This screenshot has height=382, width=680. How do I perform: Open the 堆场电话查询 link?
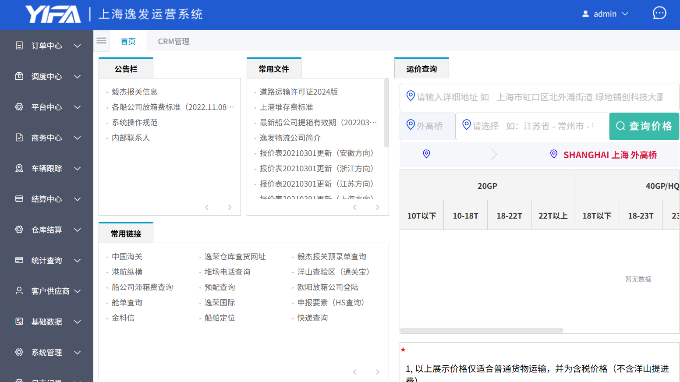227,272
